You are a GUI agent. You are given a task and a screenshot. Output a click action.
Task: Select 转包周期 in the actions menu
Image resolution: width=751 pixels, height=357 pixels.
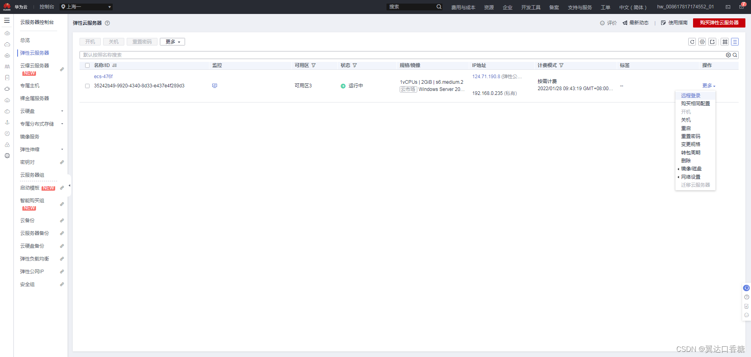(x=691, y=153)
